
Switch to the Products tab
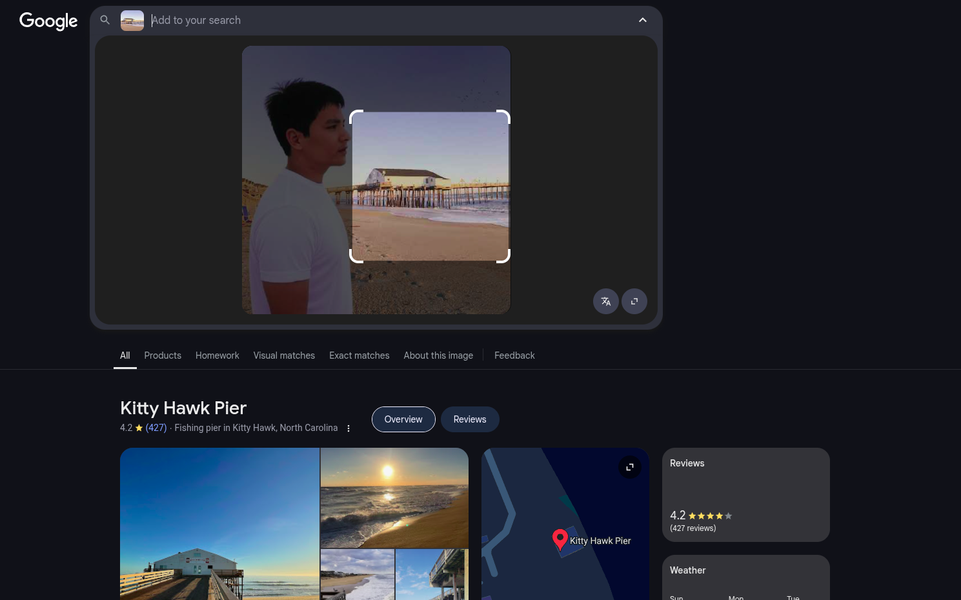click(163, 355)
